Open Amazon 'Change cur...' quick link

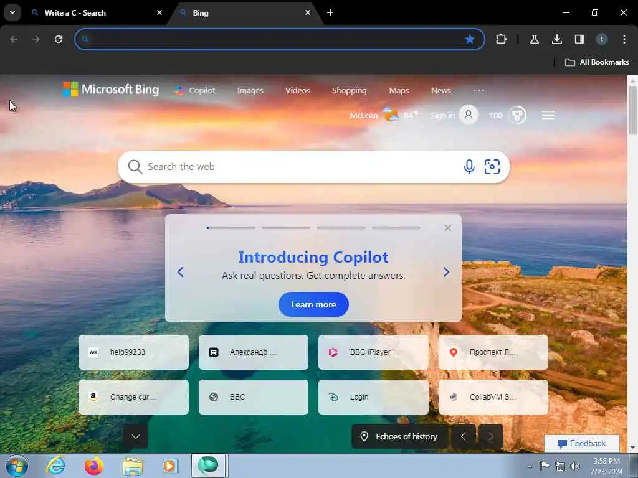tap(133, 397)
